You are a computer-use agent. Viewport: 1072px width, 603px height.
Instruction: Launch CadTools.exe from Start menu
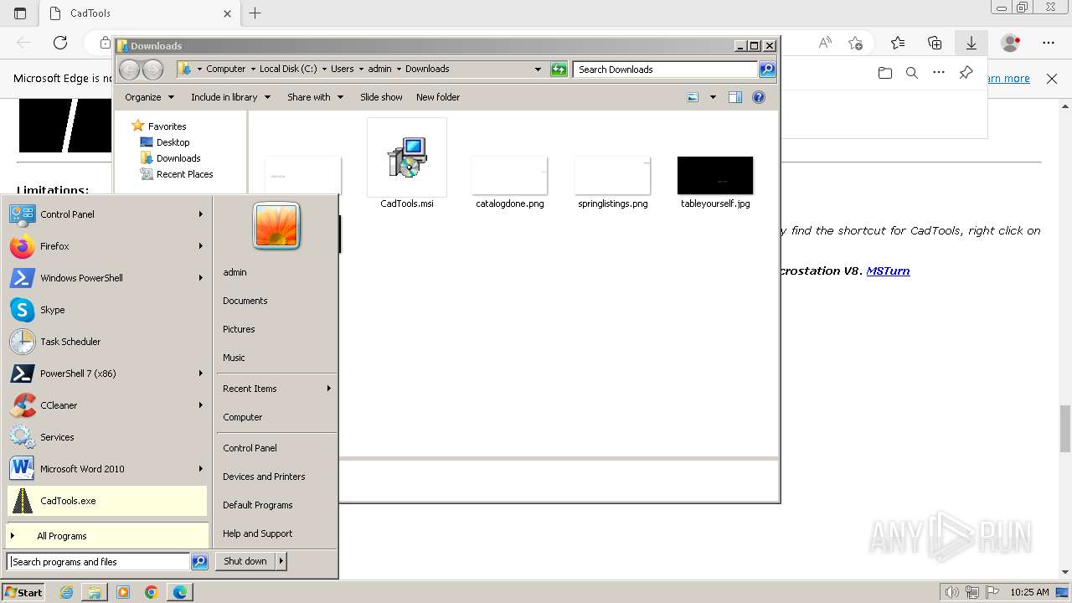[x=106, y=501]
